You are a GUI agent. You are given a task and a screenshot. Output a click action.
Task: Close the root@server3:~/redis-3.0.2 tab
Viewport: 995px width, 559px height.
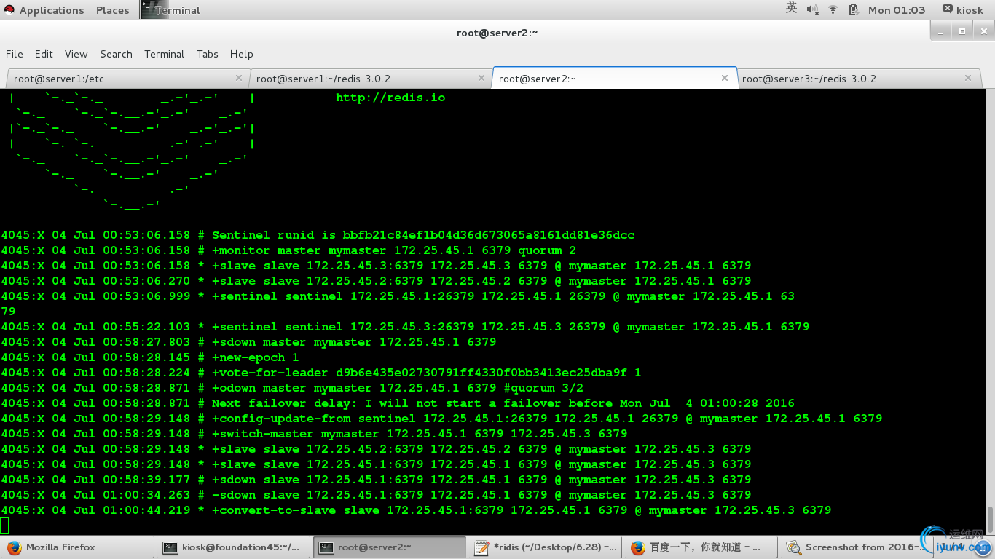pos(968,78)
